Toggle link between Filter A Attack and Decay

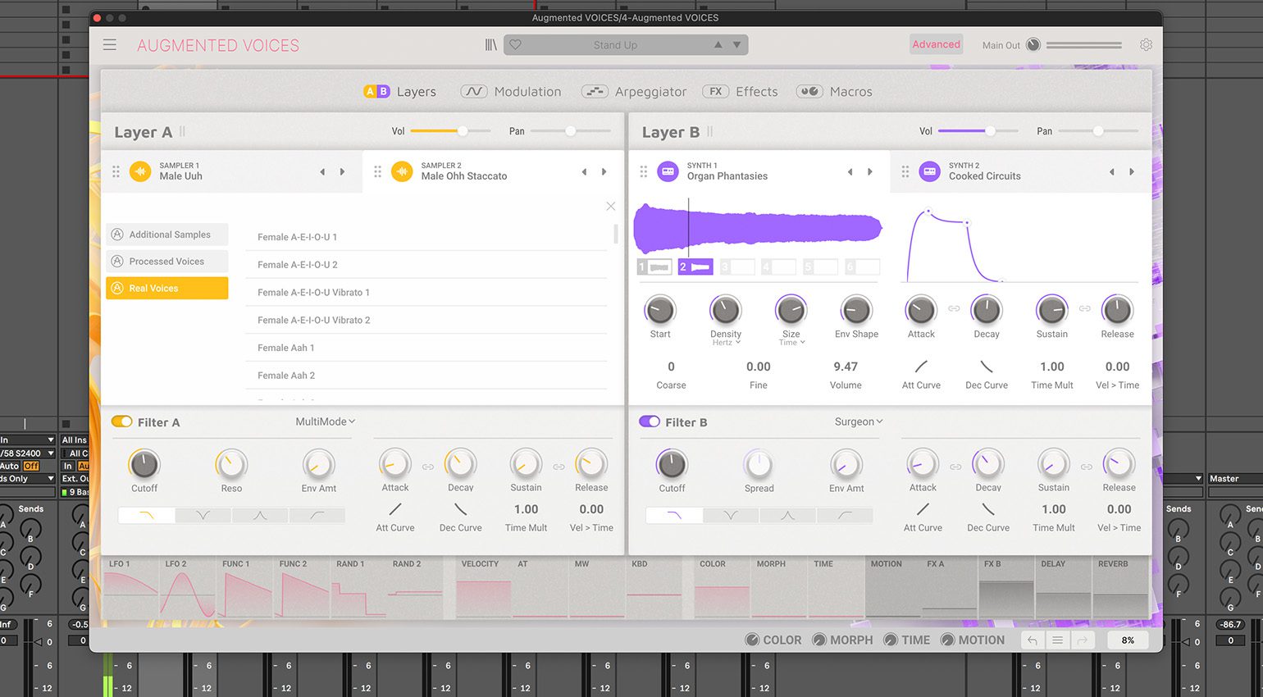(x=428, y=467)
